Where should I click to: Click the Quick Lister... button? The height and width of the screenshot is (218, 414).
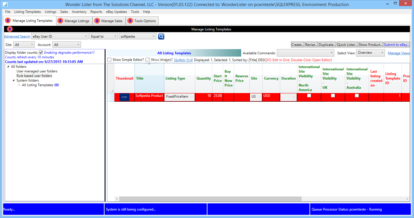[x=347, y=45]
